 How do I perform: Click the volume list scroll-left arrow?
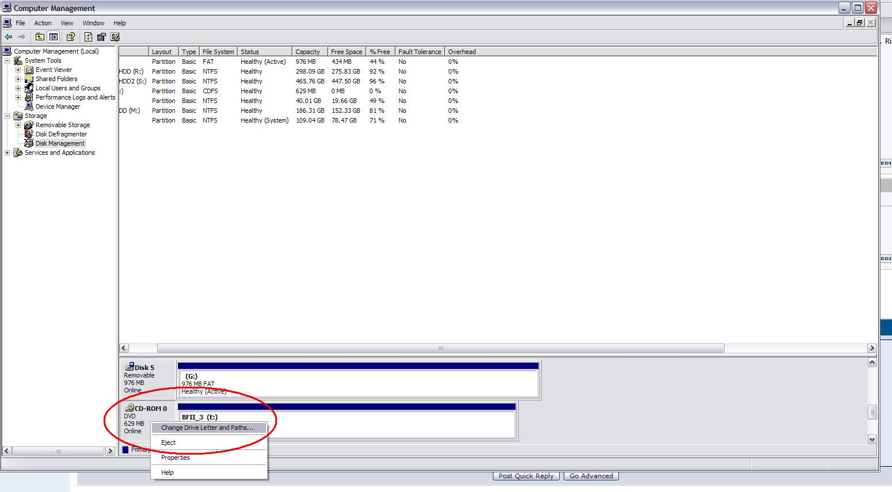pyautogui.click(x=124, y=348)
